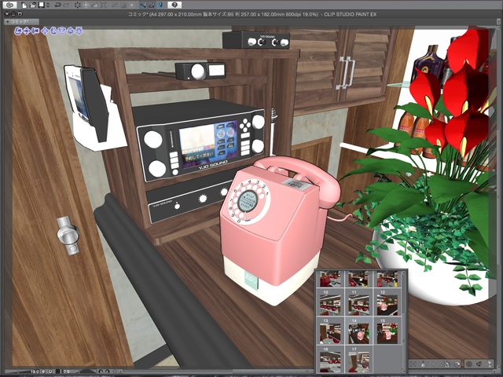503x377 pixels.
Task: Choose camera preset thumbnail 16
Action: (330, 360)
